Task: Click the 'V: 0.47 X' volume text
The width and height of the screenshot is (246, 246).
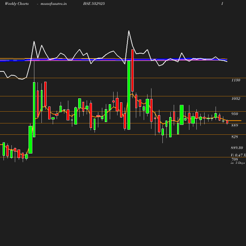Action: [x=238, y=155]
